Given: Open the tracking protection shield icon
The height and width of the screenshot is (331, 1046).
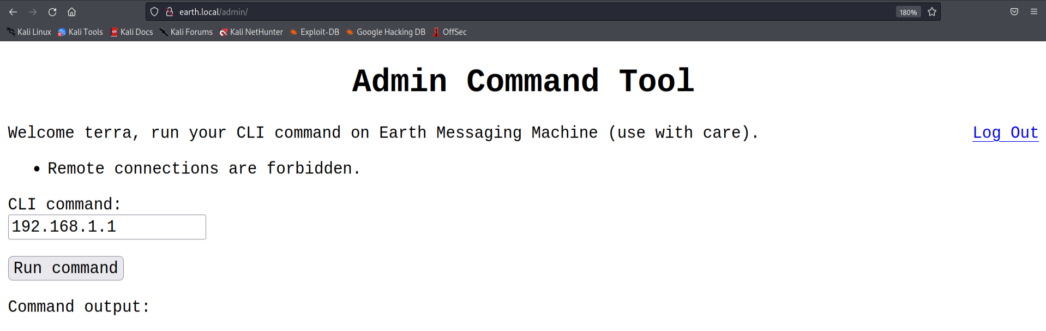Looking at the screenshot, I should click(x=154, y=12).
